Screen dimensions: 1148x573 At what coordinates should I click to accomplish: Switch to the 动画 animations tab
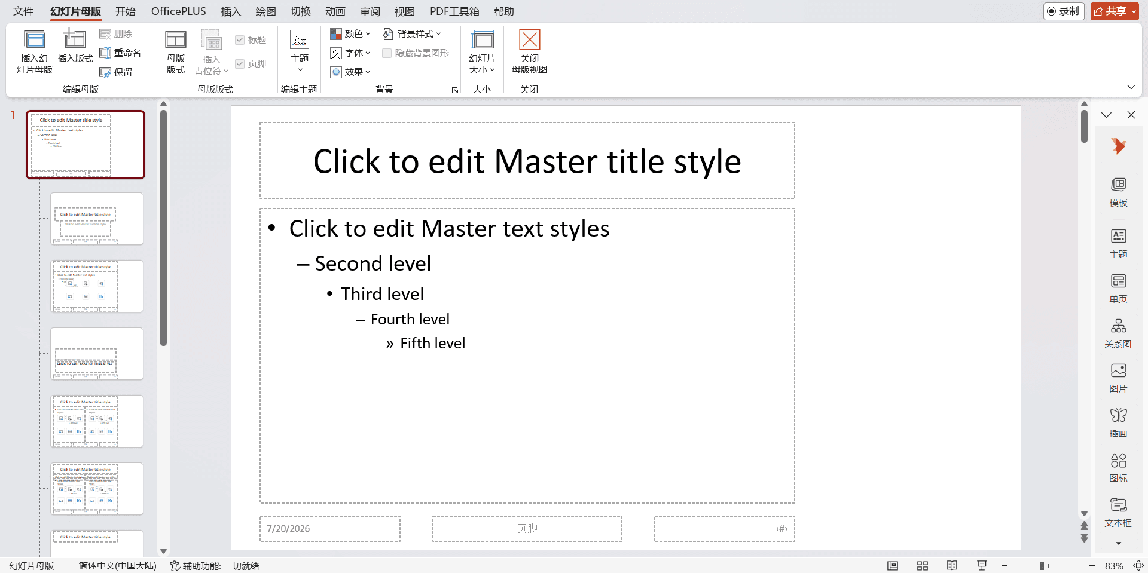tap(335, 11)
